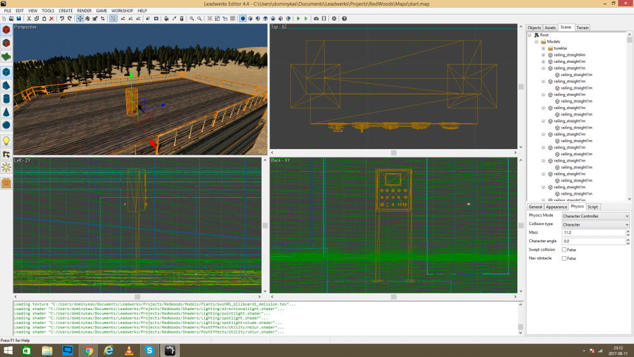The width and height of the screenshot is (634, 357).
Task: Enable the Swept collision checkbox
Action: point(564,250)
